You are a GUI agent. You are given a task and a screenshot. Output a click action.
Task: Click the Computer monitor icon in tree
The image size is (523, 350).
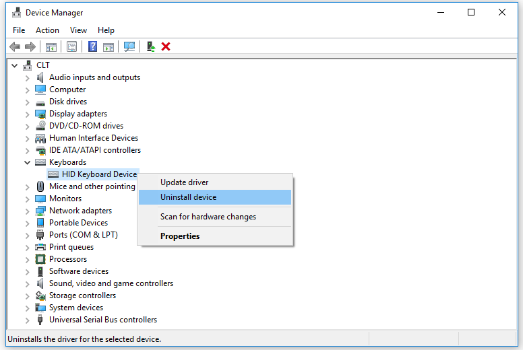point(40,90)
